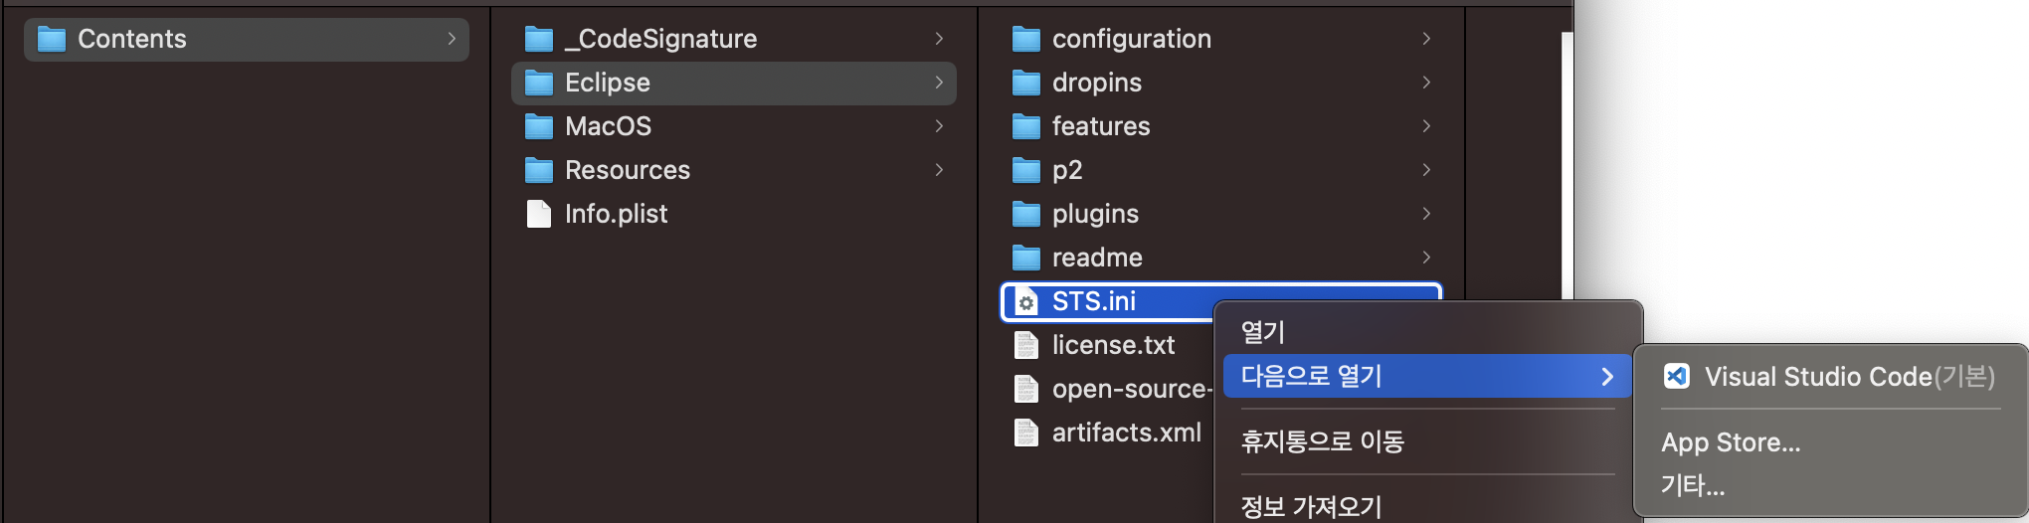Click the STS.ini gear file icon
Image resolution: width=2029 pixels, height=523 pixels.
click(1026, 301)
